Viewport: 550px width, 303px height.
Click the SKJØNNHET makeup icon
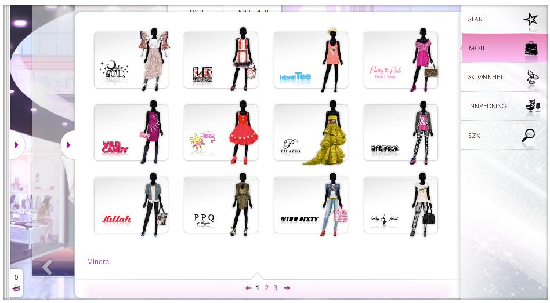[533, 77]
